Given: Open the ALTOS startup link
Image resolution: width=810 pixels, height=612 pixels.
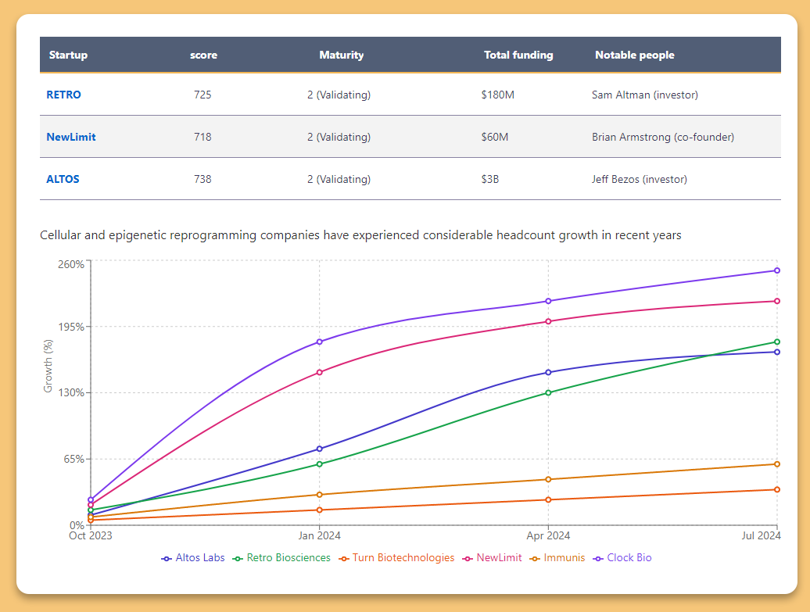Looking at the screenshot, I should click(63, 179).
